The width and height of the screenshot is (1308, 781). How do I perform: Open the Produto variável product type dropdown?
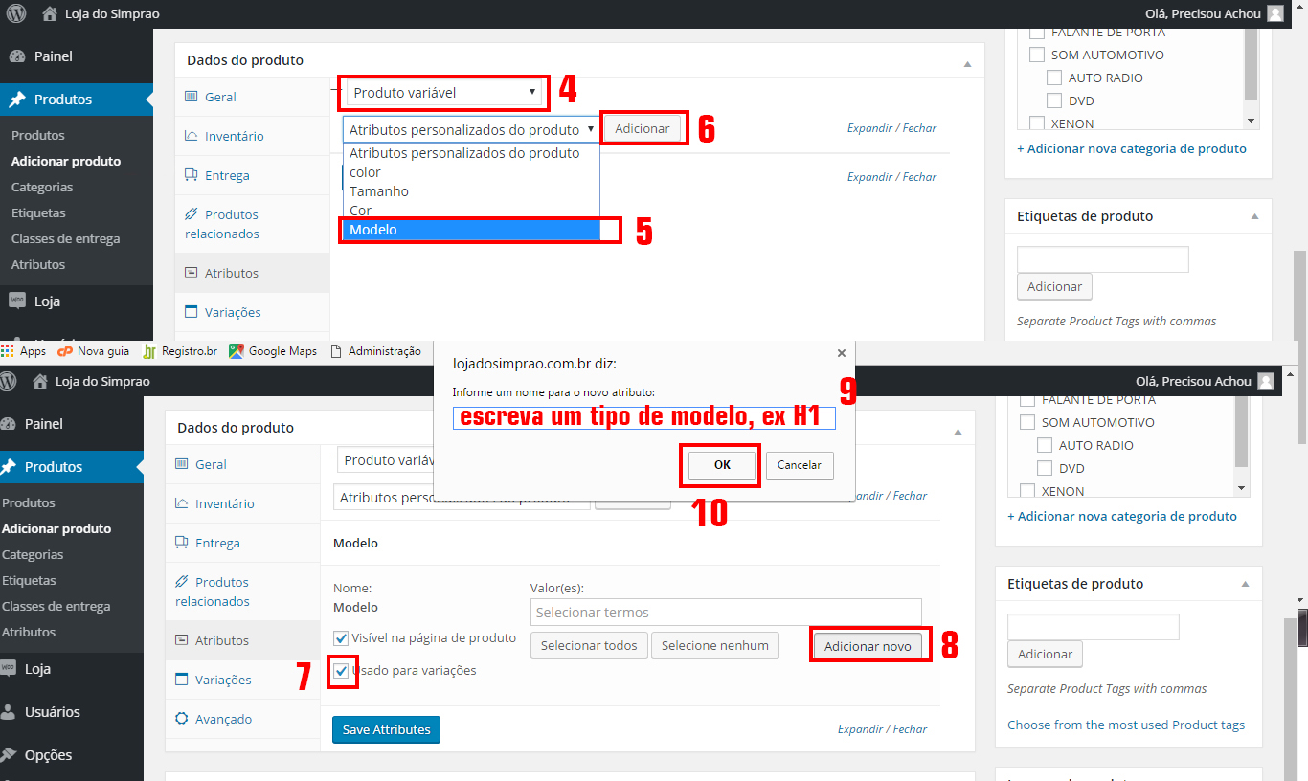[444, 93]
